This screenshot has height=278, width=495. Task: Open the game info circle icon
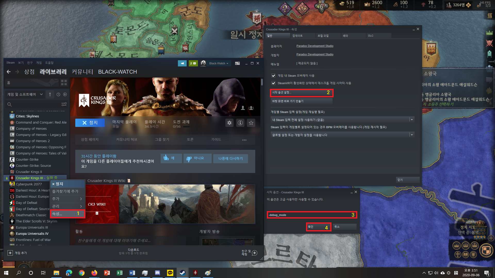point(240,123)
